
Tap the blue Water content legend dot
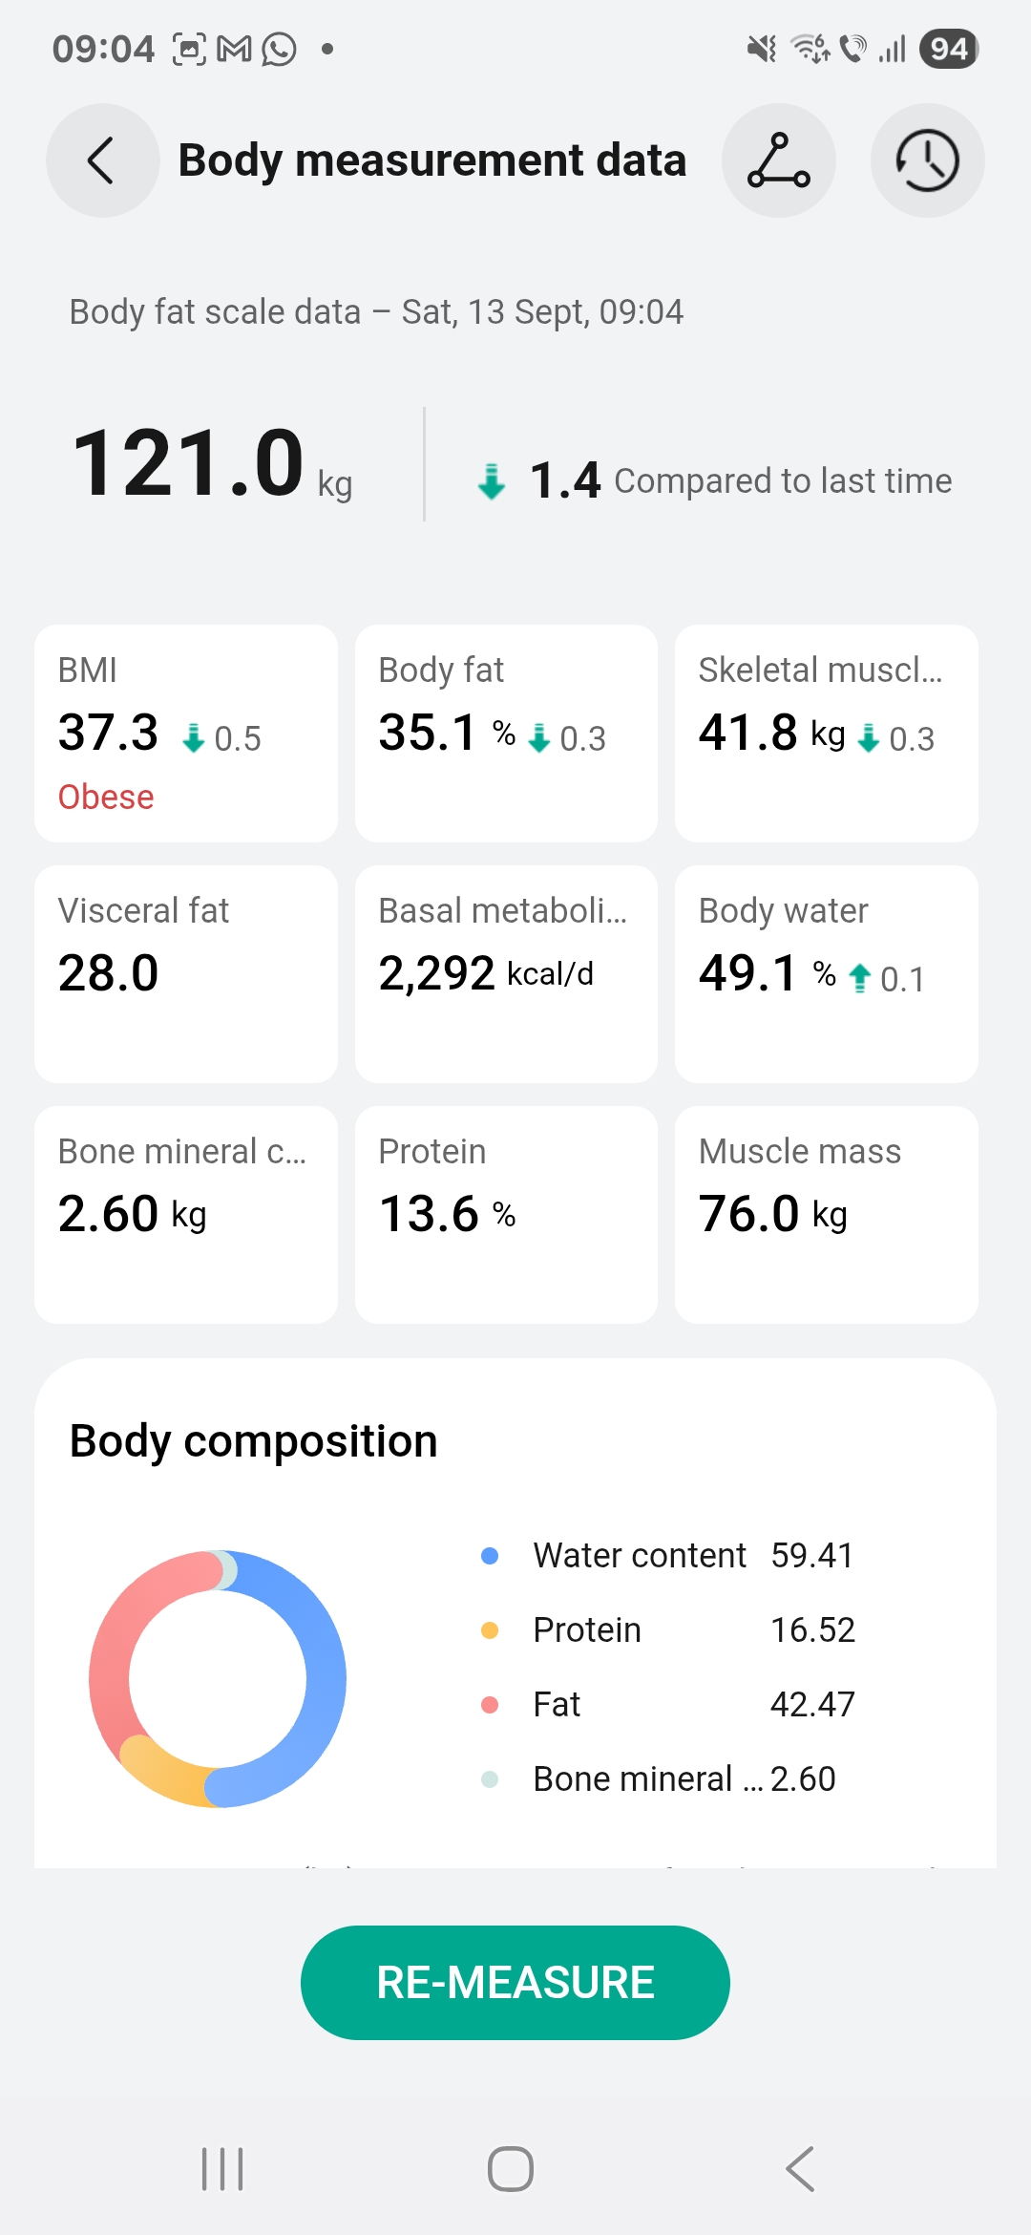click(x=490, y=1556)
